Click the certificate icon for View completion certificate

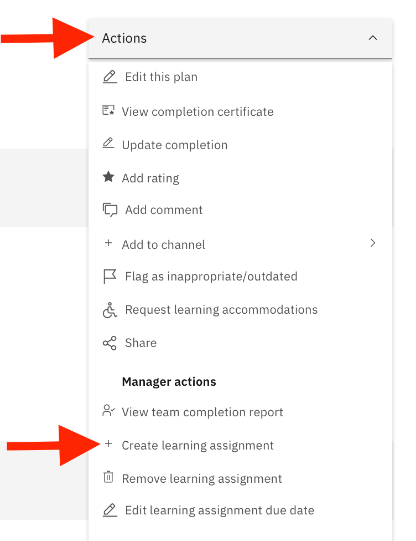click(x=108, y=110)
